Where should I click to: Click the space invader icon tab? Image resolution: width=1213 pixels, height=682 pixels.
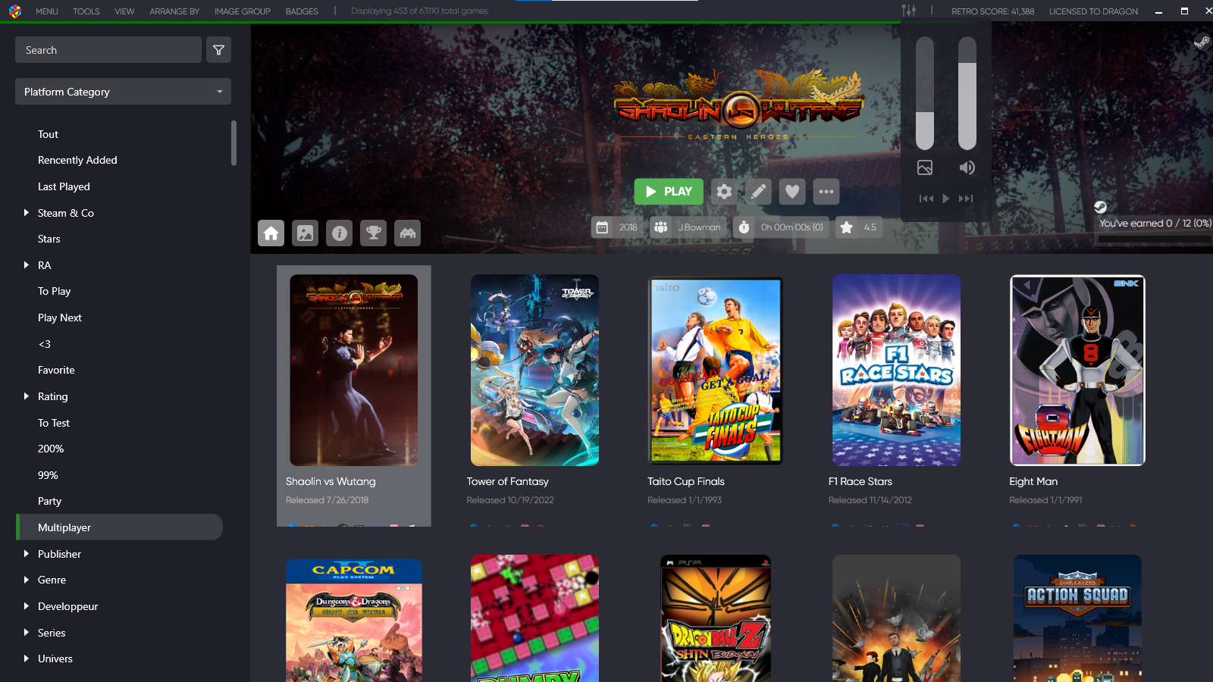(x=408, y=233)
